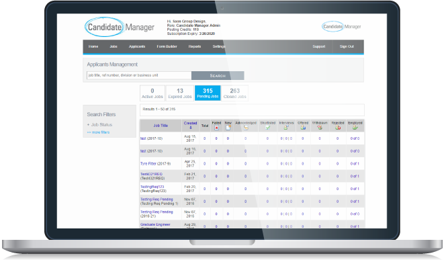
Task: Click the New applicants document icon
Action: point(228,128)
